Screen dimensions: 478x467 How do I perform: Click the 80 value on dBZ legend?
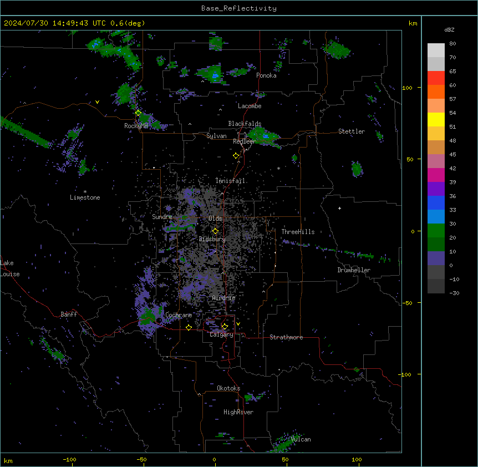click(452, 44)
